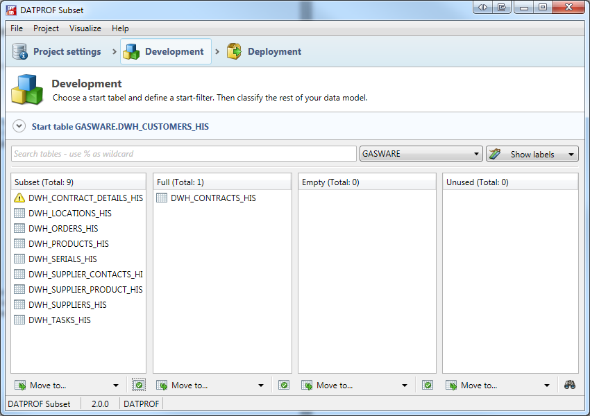
Task: Switch to the Development step
Action: click(x=166, y=51)
